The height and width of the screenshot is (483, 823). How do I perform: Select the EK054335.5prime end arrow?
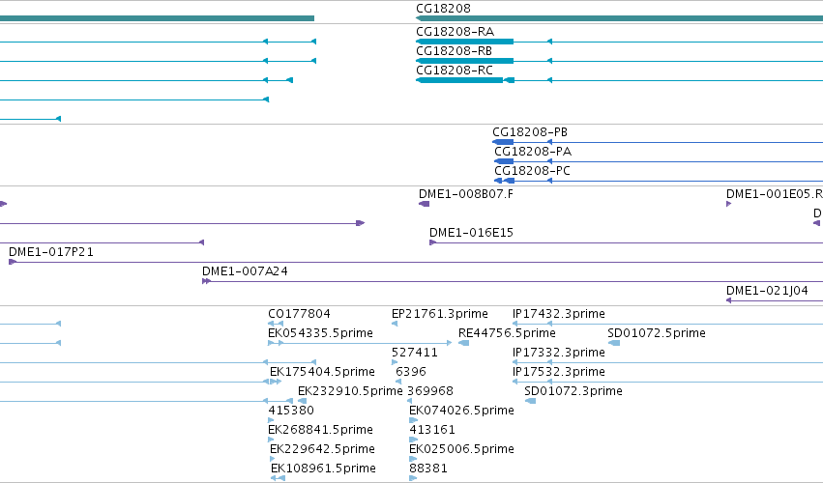pyautogui.click(x=450, y=344)
